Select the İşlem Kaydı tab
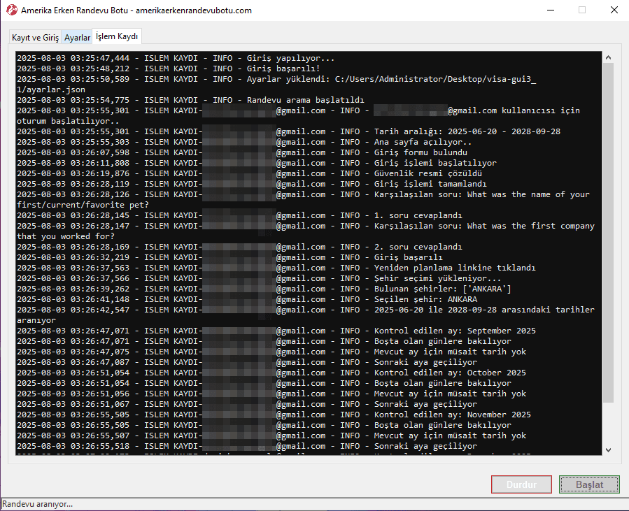Image resolution: width=629 pixels, height=511 pixels. (118, 36)
